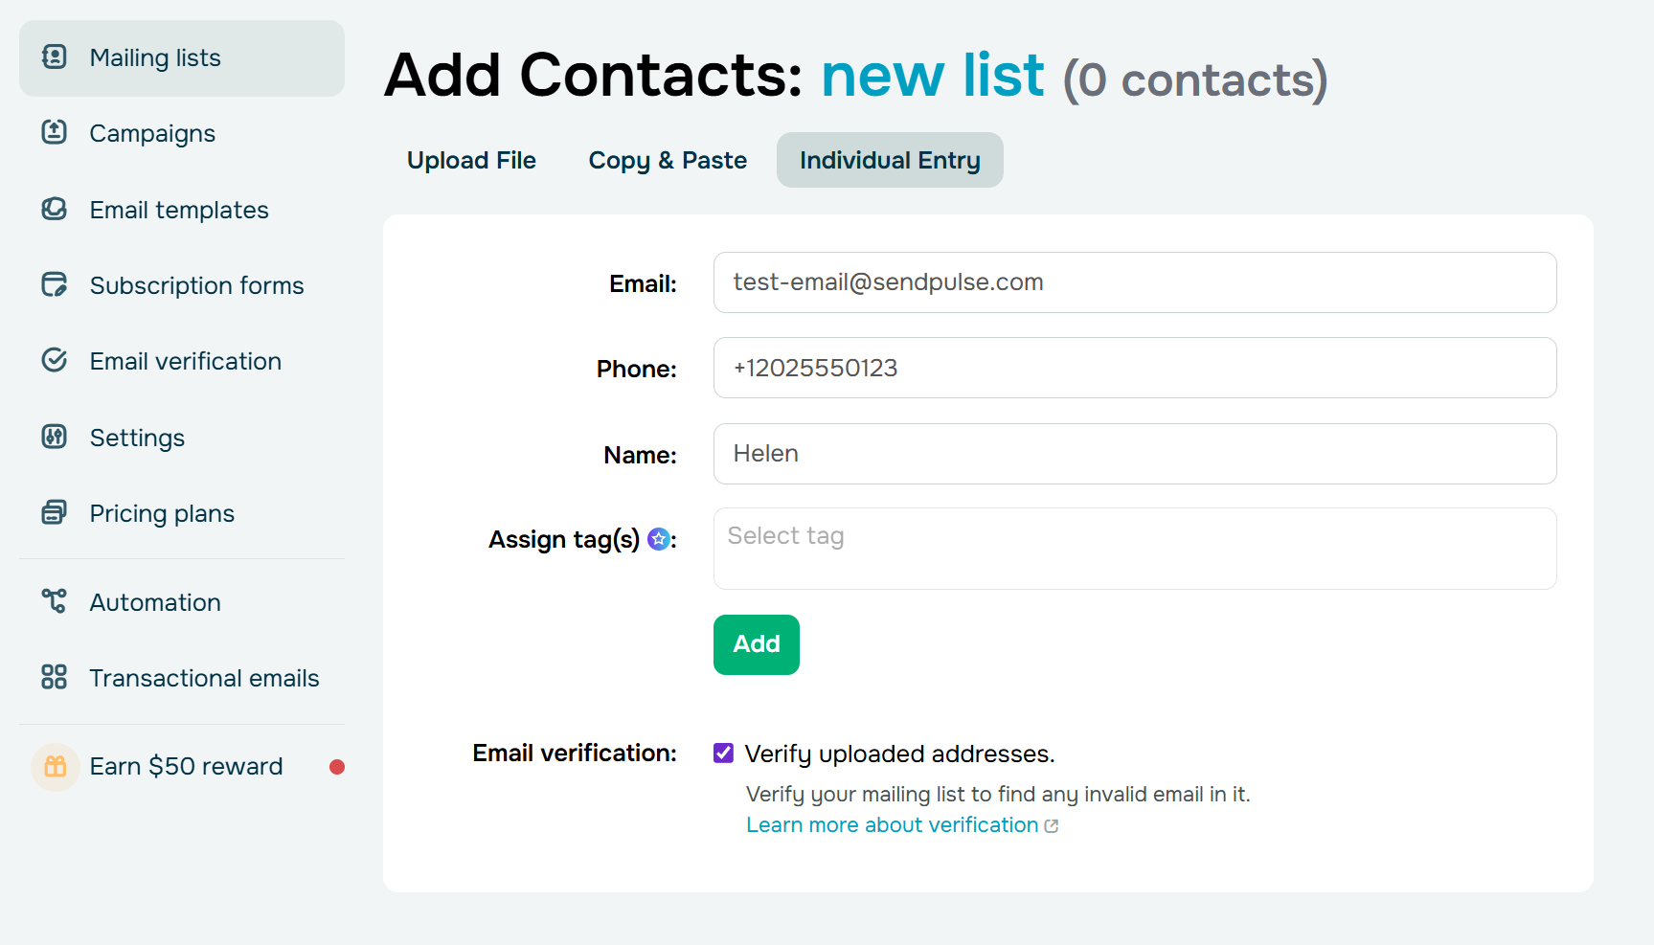Open Learn more about verification
1654x945 pixels.
(891, 824)
